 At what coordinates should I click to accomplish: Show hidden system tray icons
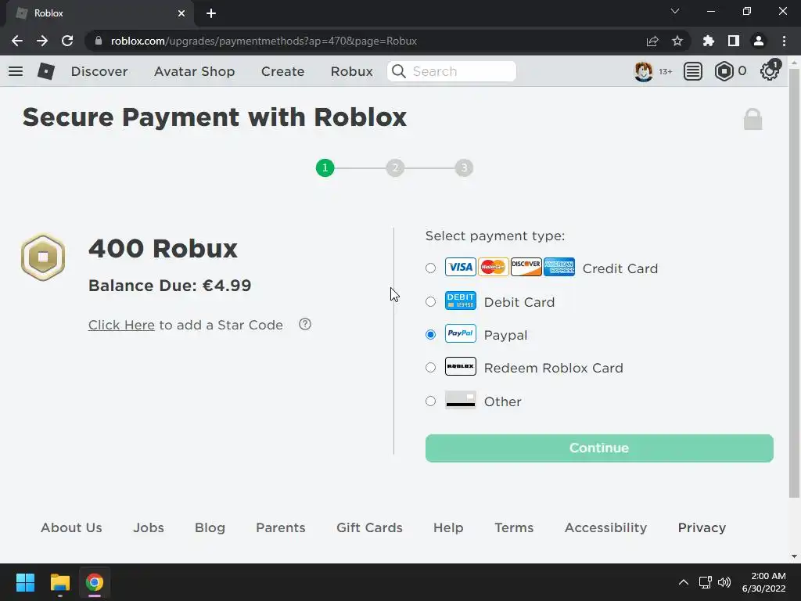(x=684, y=582)
